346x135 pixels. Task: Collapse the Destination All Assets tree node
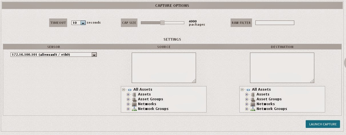click(242, 90)
